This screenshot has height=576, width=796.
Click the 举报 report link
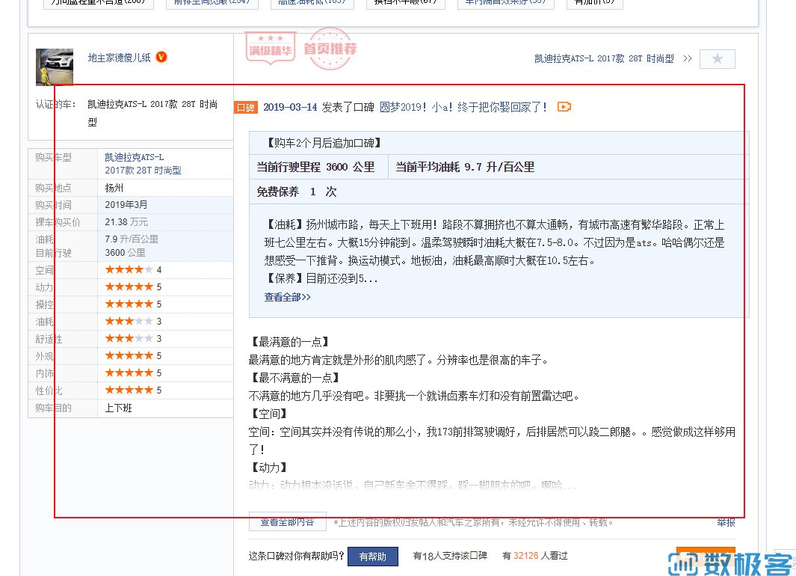point(726,522)
